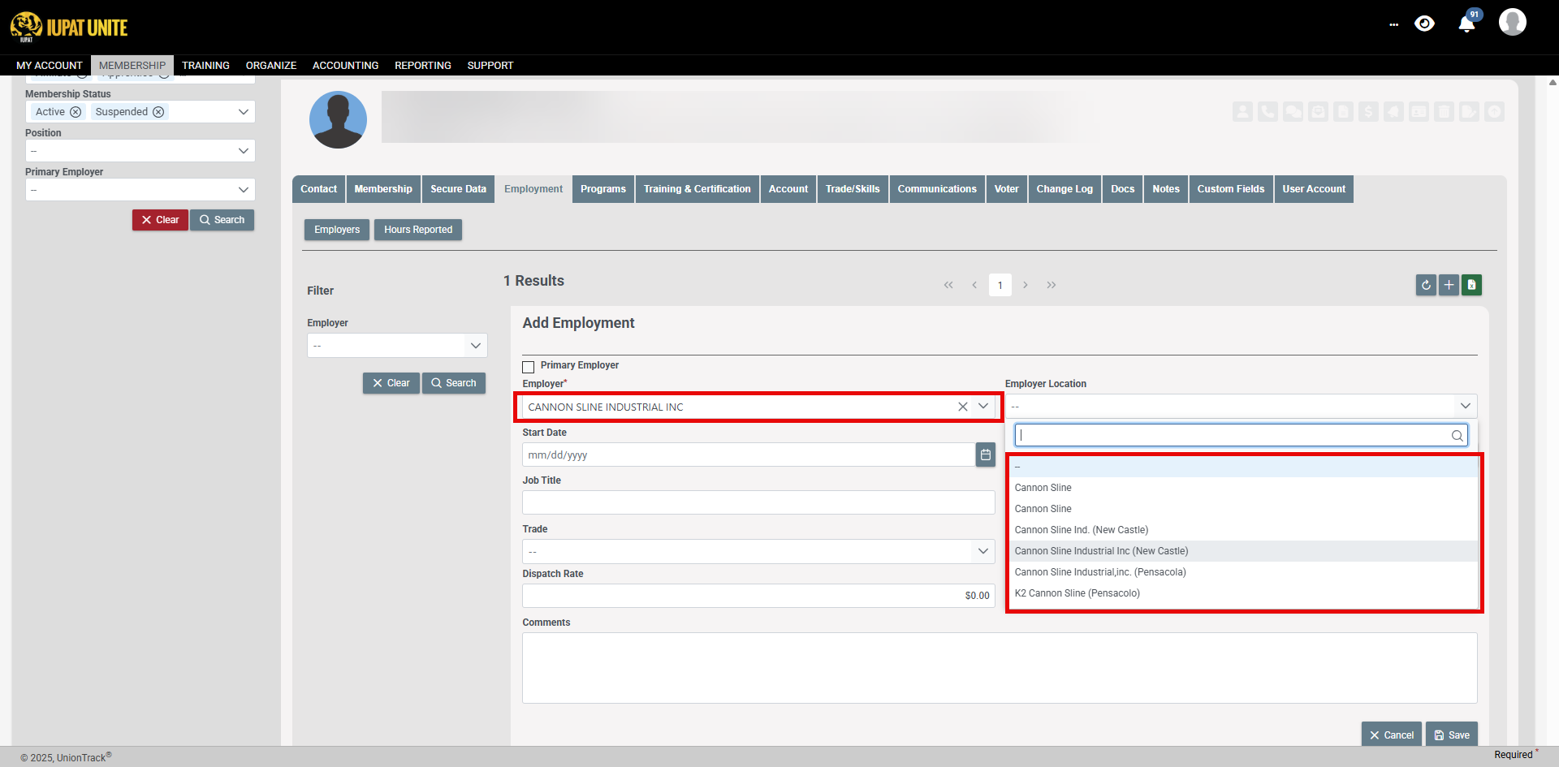The height and width of the screenshot is (767, 1559).
Task: Switch to the Change Log tab
Action: [x=1065, y=189]
